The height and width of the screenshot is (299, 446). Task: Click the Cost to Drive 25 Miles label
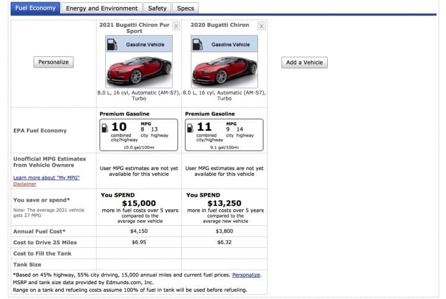pos(45,243)
